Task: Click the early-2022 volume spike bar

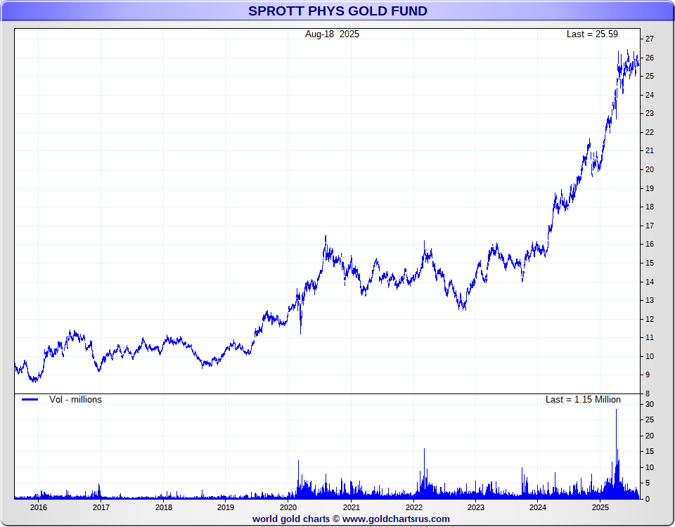Action: point(425,474)
